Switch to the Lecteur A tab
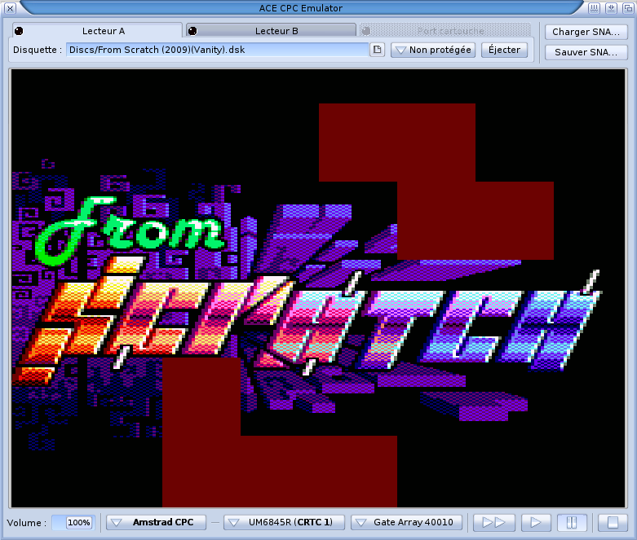637x540 pixels. click(98, 31)
